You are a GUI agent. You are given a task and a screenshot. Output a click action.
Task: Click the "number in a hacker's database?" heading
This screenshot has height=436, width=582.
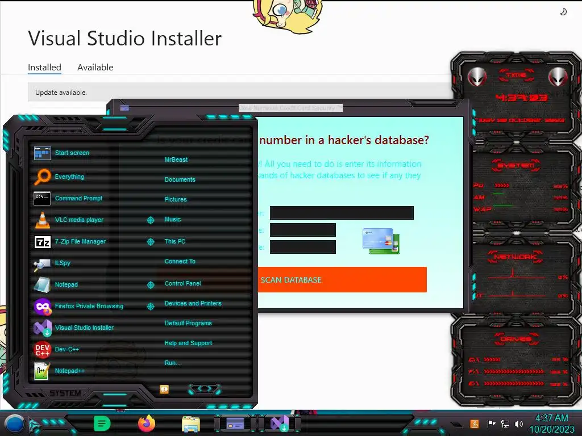344,140
